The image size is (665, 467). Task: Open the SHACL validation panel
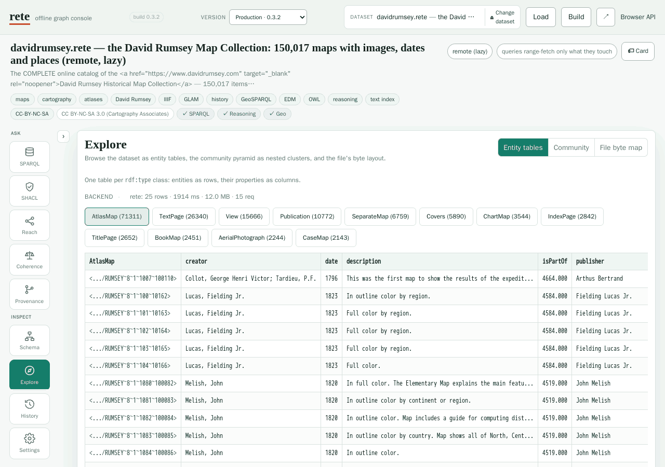[x=30, y=191]
